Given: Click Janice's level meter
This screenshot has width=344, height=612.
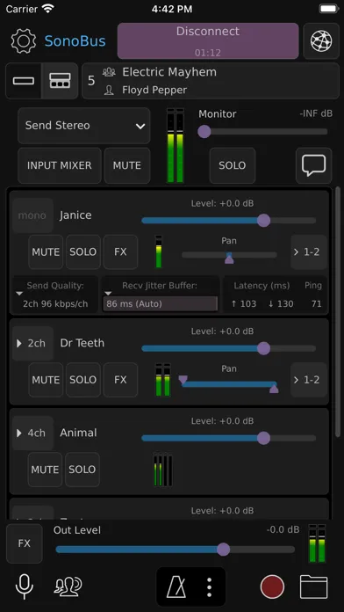Looking at the screenshot, I should point(159,251).
